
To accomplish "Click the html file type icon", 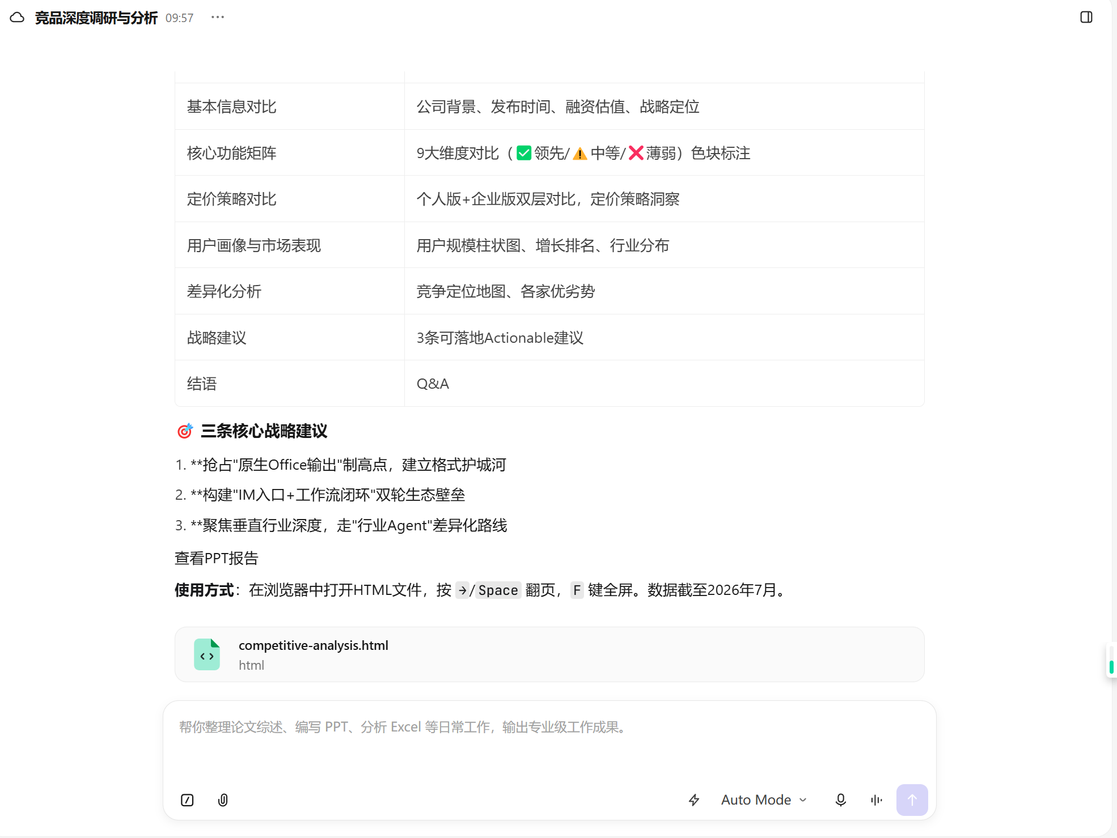I will pos(207,654).
